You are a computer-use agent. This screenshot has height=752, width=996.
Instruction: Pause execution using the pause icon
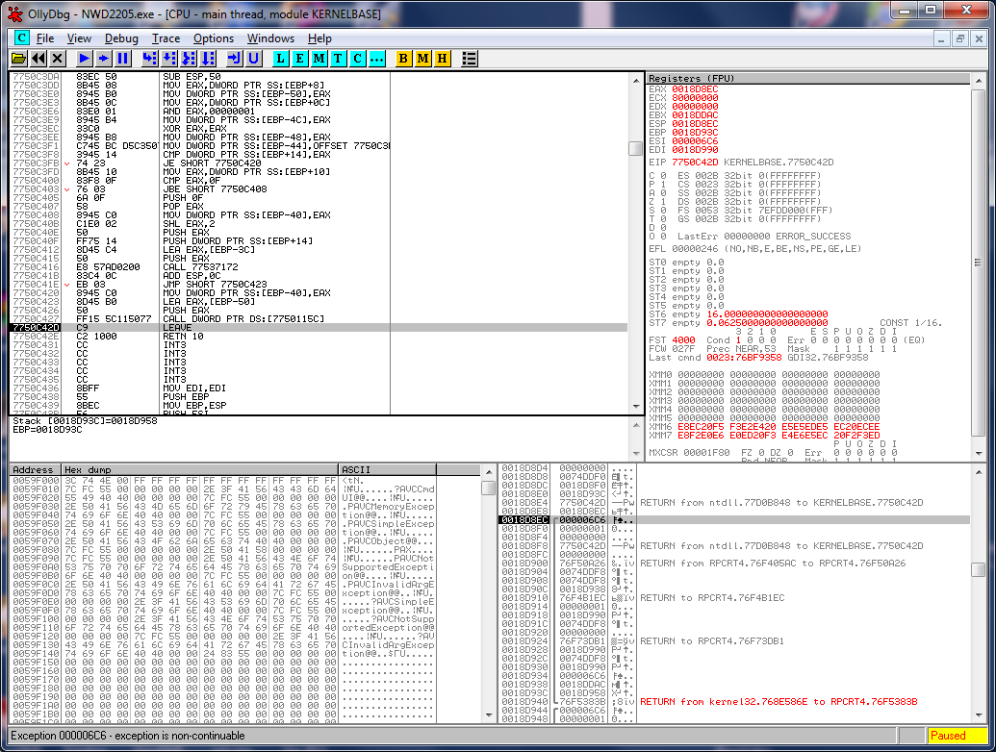[122, 59]
